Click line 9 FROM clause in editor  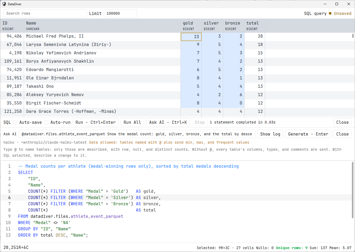point(71,216)
